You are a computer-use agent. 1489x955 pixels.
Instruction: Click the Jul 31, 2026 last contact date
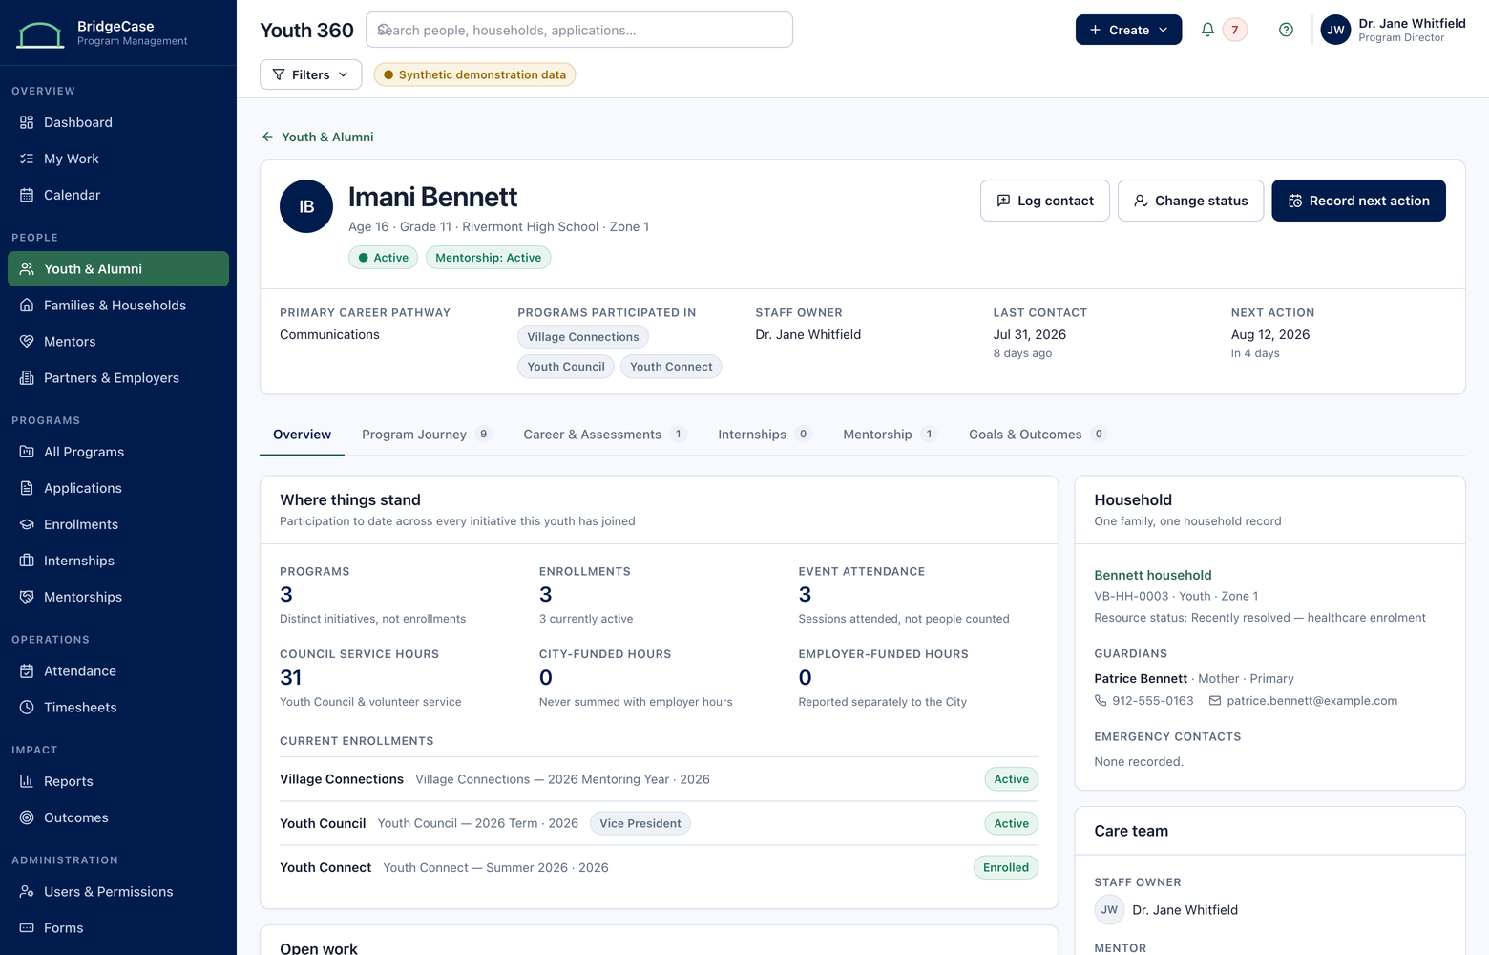coord(1030,335)
